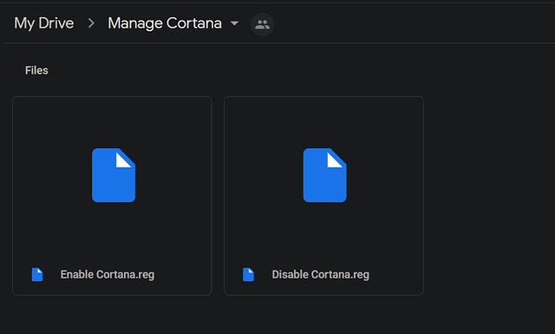Click the Files section heading
The image size is (555, 334).
36,70
